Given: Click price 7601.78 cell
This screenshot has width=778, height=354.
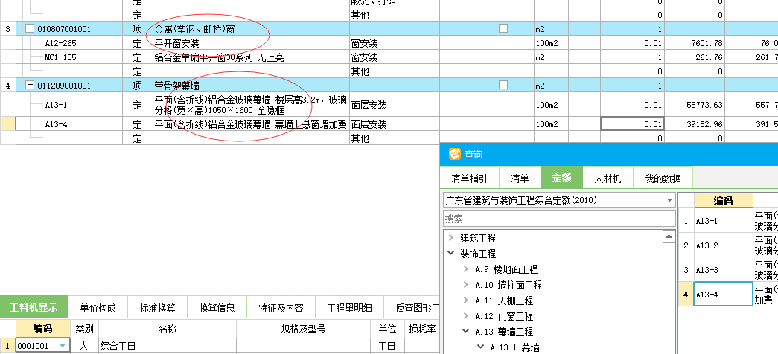Looking at the screenshot, I should point(695,43).
